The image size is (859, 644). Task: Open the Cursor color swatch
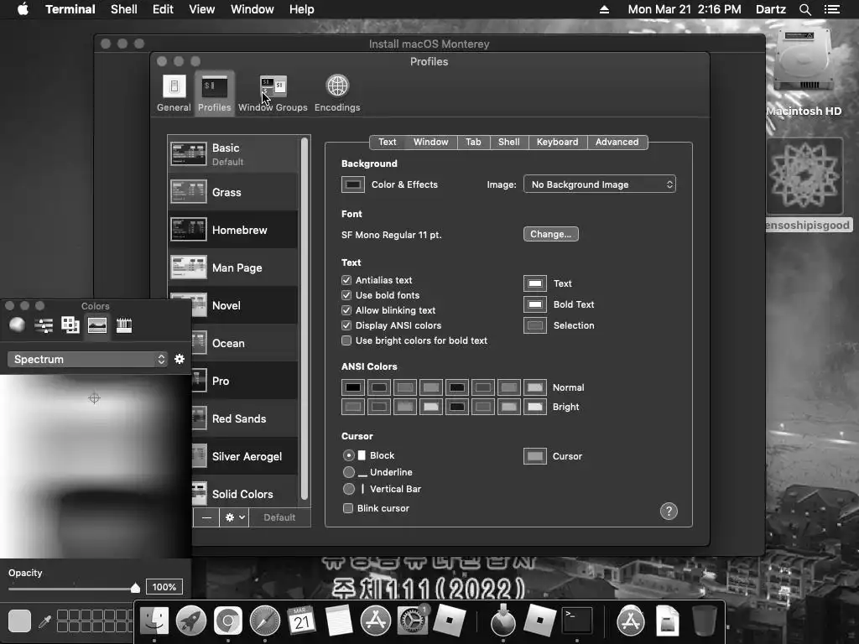(x=534, y=455)
